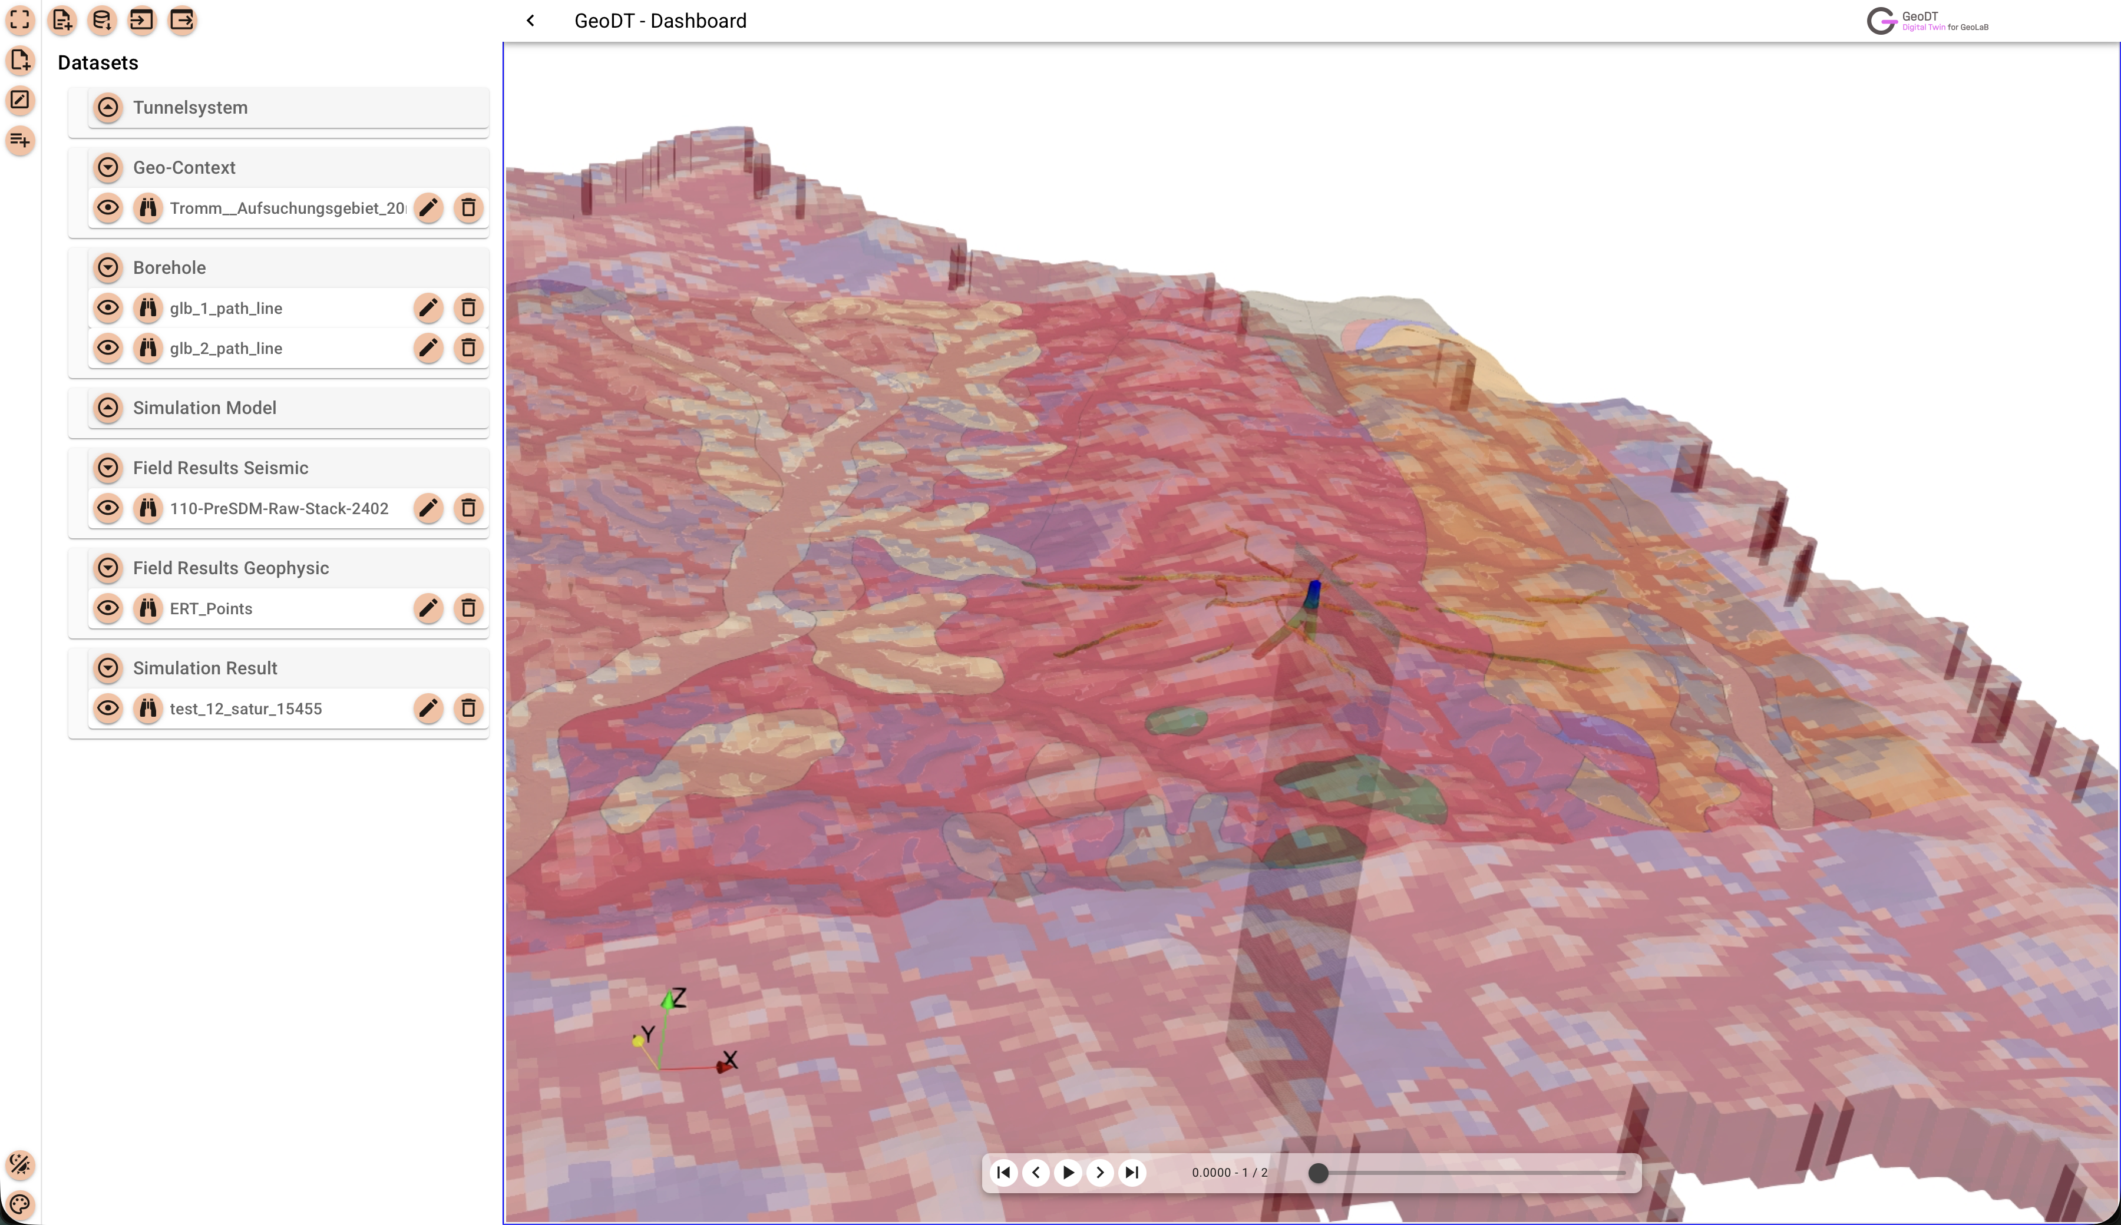Screen dimensions: 2121x1225
Task: Open the color palette icon at bottom left
Action: (x=20, y=1204)
